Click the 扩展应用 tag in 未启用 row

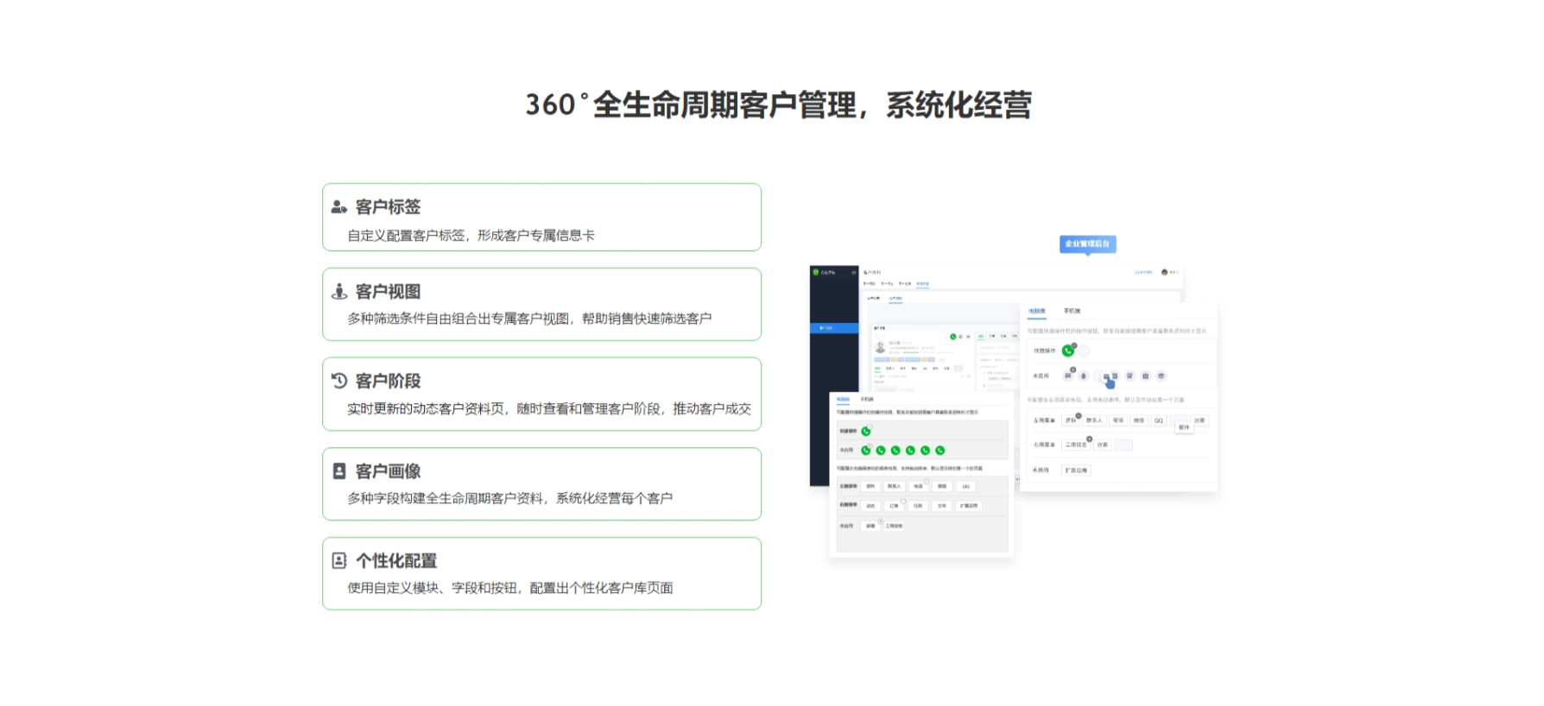(x=1076, y=470)
